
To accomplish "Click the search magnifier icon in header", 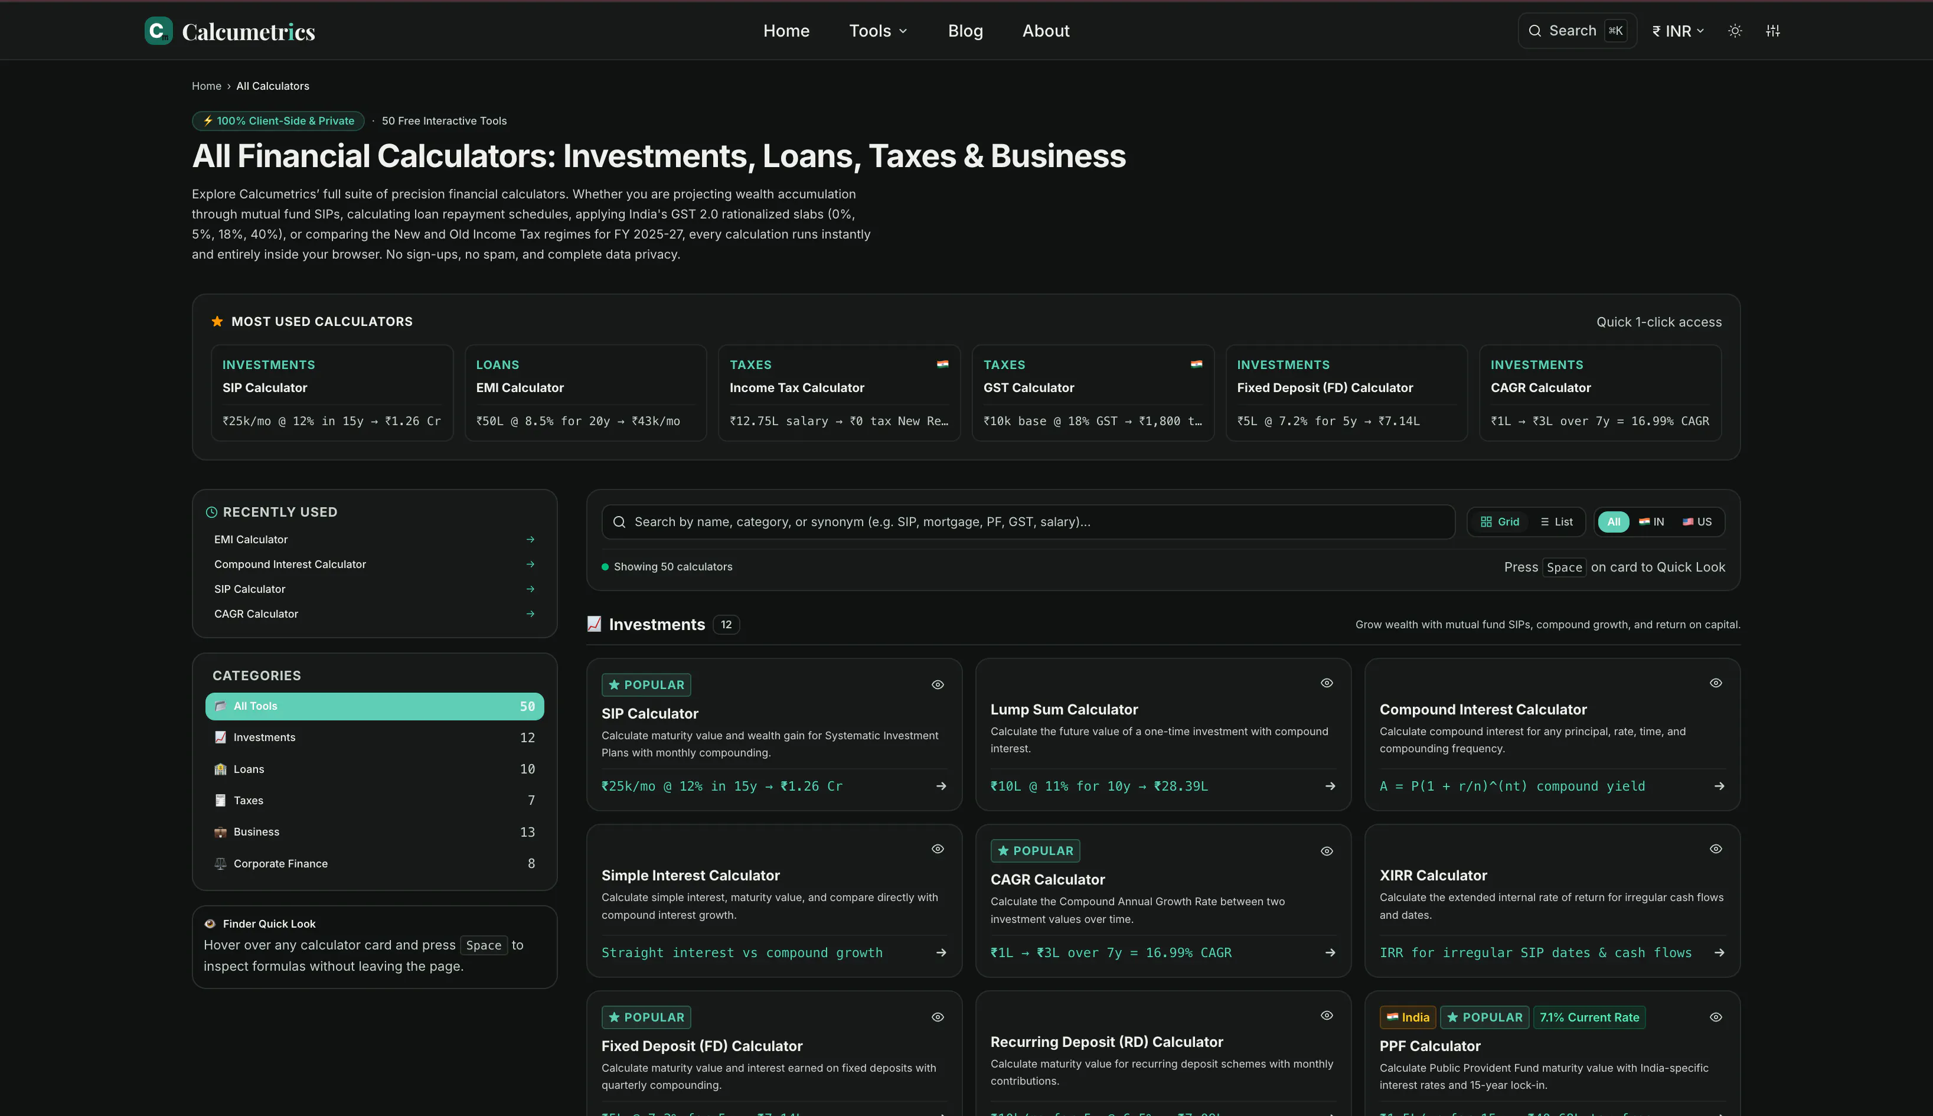I will (x=1534, y=31).
